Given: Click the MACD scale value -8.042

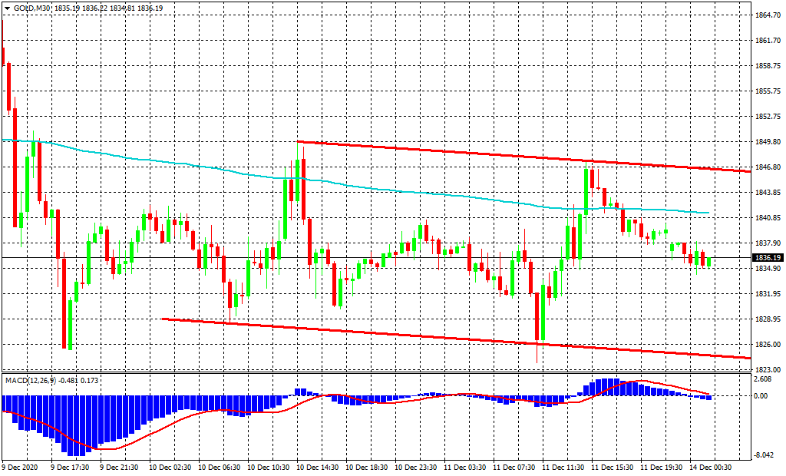Looking at the screenshot, I should tap(764, 455).
